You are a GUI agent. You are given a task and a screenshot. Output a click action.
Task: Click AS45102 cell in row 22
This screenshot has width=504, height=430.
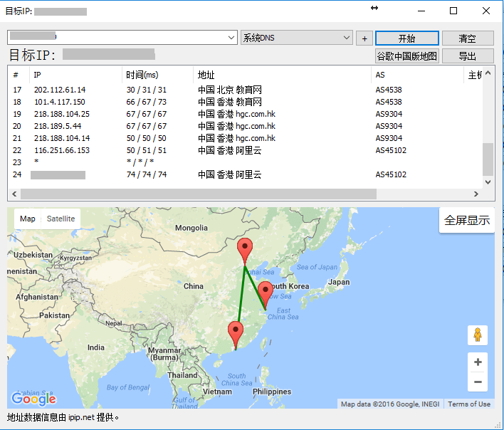pyautogui.click(x=391, y=150)
